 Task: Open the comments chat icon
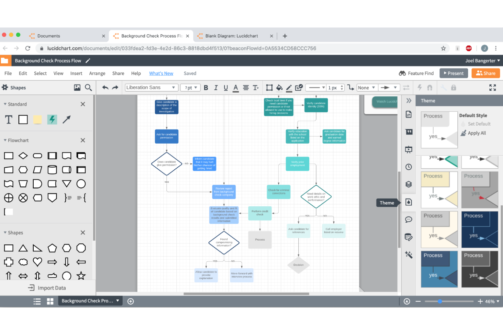pos(409,220)
